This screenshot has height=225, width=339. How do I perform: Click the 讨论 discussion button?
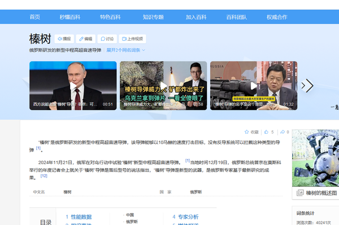click(107, 39)
